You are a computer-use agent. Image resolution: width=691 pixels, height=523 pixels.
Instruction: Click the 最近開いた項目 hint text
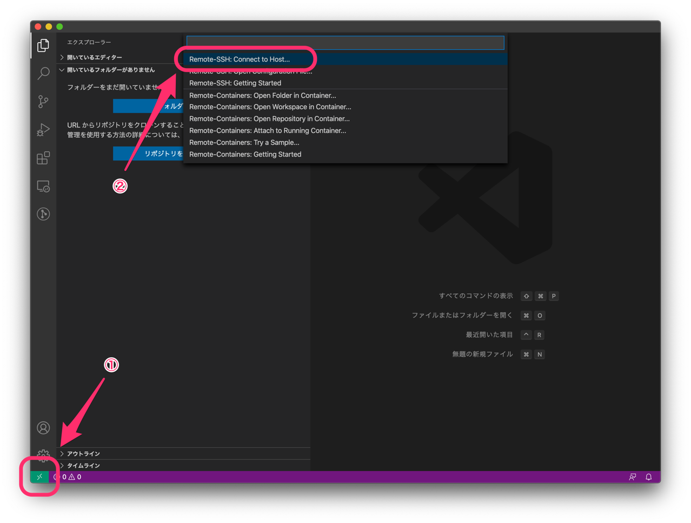[489, 335]
